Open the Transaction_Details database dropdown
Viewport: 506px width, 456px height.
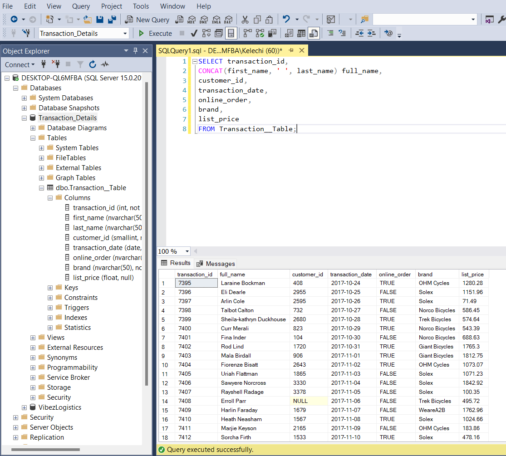pyautogui.click(x=125, y=34)
